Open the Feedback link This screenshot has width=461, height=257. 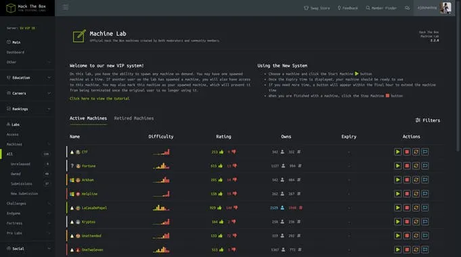coord(347,8)
